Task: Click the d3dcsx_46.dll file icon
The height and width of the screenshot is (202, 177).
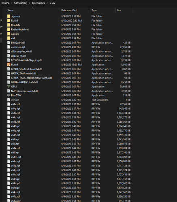Action: [9, 56]
